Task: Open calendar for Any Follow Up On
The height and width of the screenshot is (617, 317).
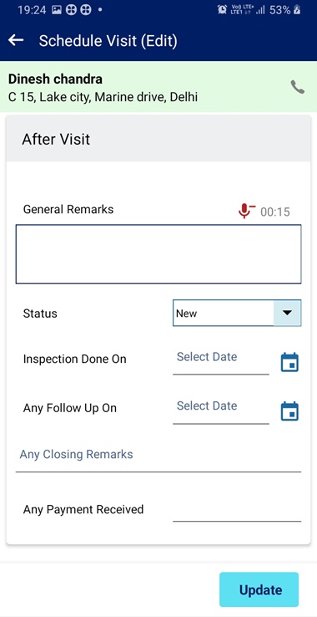Action: [x=290, y=411]
